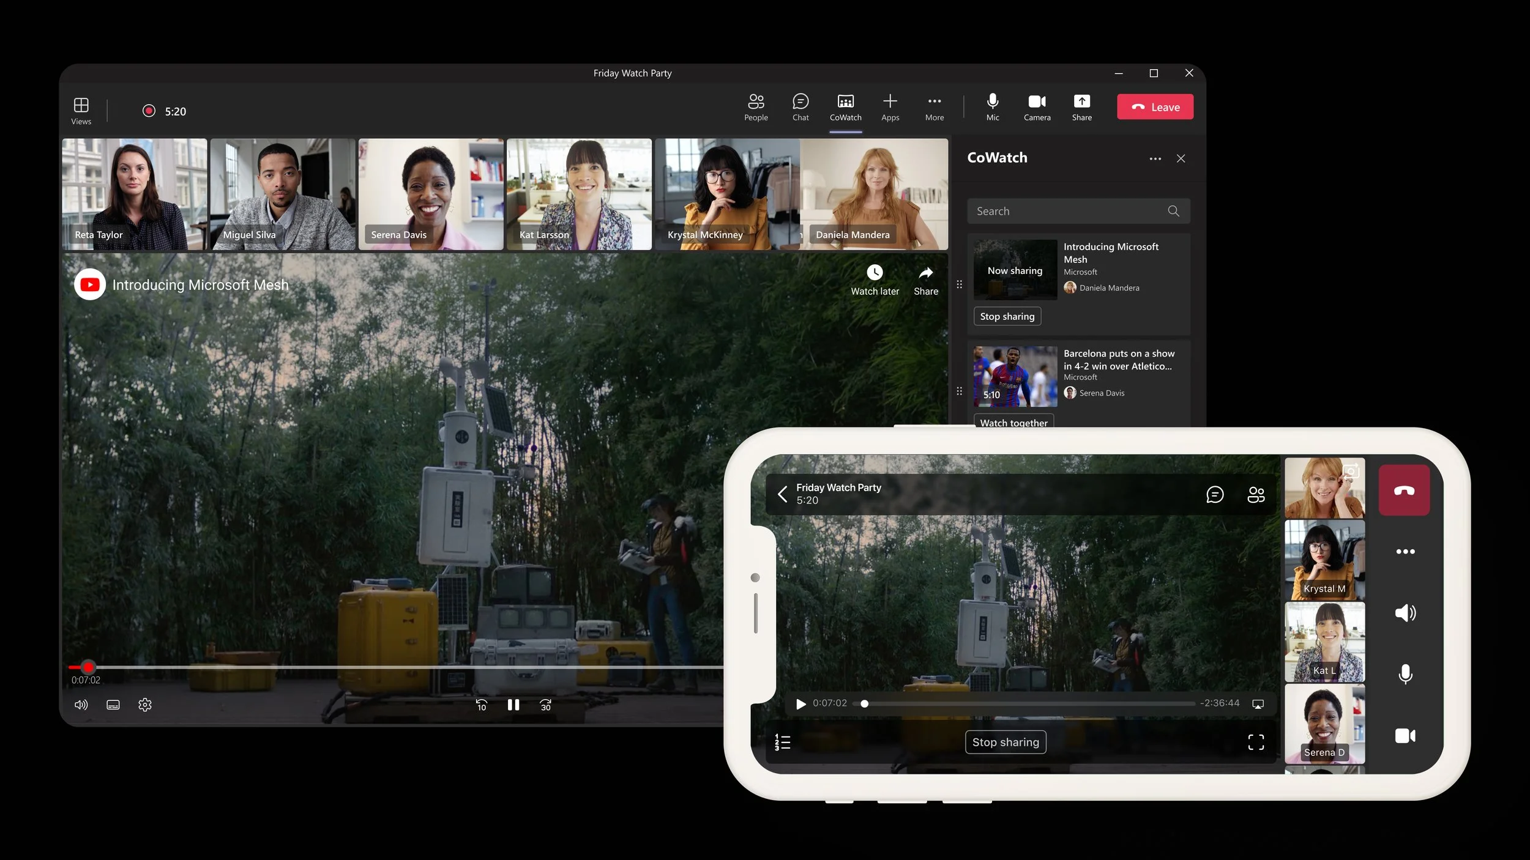Tap the AirPlay cast icon on phone

coord(1258,705)
